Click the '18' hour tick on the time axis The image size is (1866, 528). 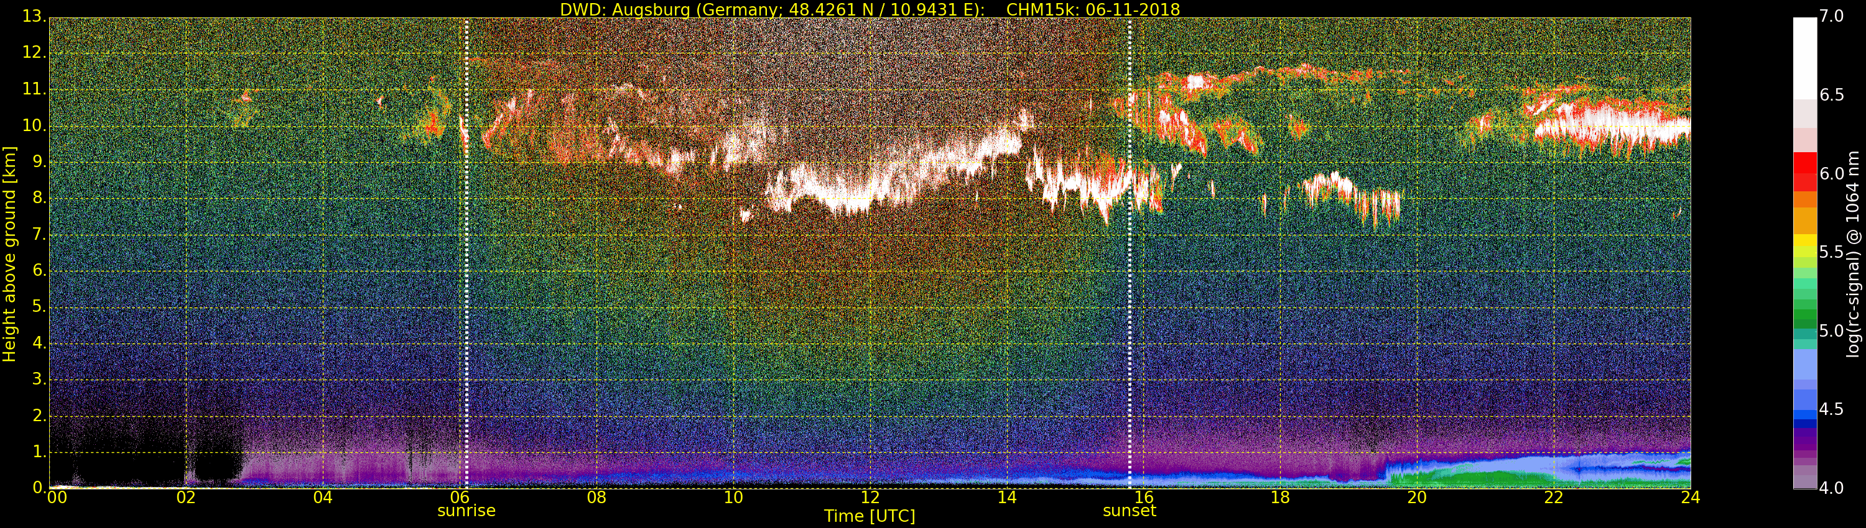(1281, 498)
